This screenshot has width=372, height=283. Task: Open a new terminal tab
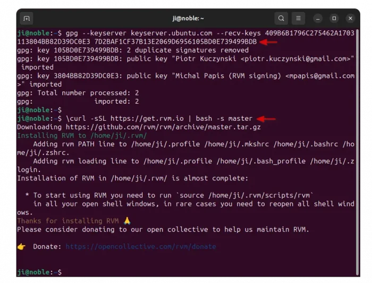coord(27,19)
